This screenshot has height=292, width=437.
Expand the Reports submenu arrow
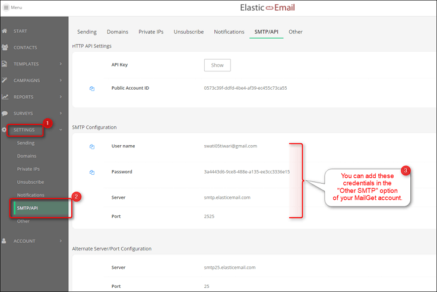coord(61,96)
